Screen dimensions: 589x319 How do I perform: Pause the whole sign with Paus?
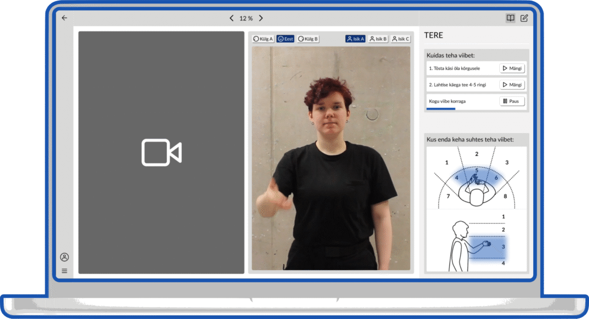click(512, 101)
